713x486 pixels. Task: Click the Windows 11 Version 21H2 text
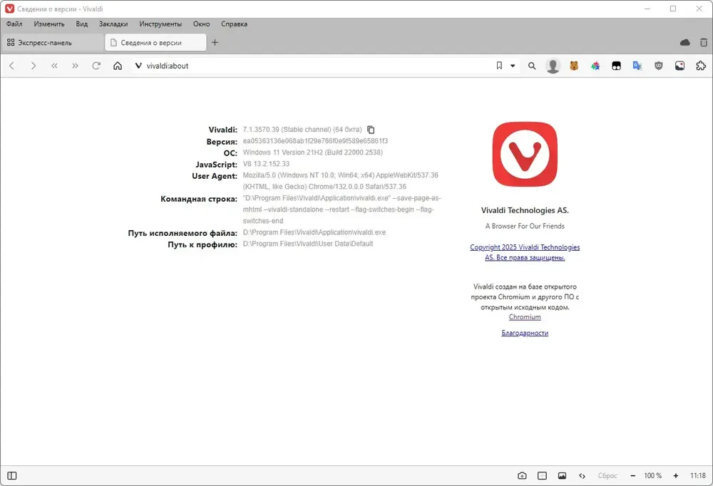313,152
